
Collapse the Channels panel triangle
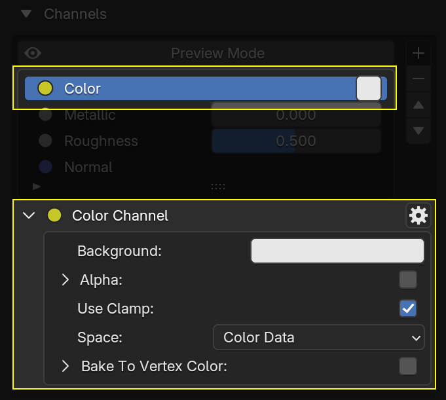pyautogui.click(x=26, y=14)
